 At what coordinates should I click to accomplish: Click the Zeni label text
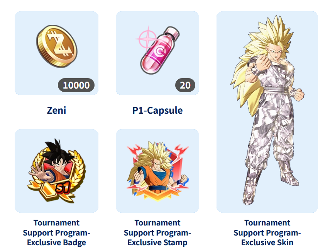tap(56, 111)
